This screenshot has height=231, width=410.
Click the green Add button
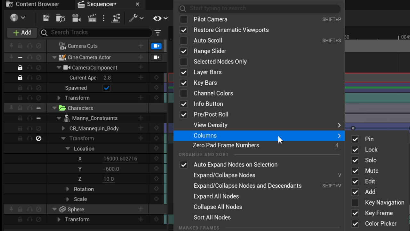[x=22, y=33]
